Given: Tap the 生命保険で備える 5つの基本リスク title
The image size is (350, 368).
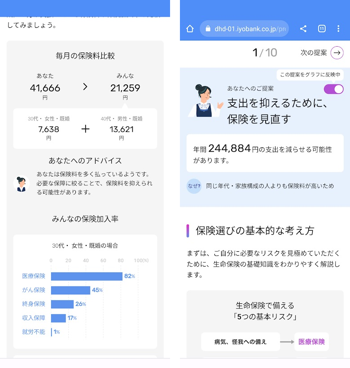Looking at the screenshot, I should point(265,311).
